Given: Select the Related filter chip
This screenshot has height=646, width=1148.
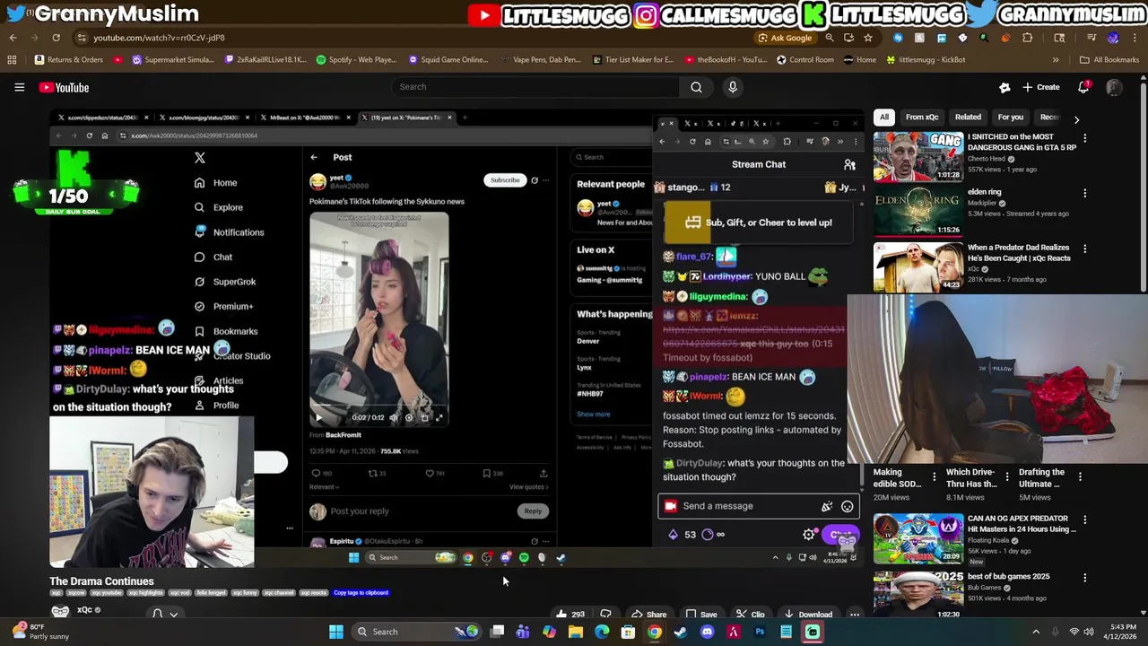Looking at the screenshot, I should click(x=968, y=117).
